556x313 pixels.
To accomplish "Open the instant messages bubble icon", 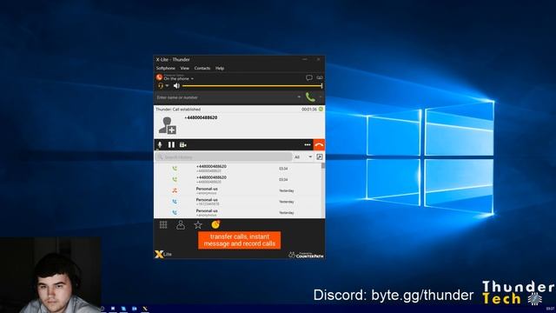I will (309, 77).
